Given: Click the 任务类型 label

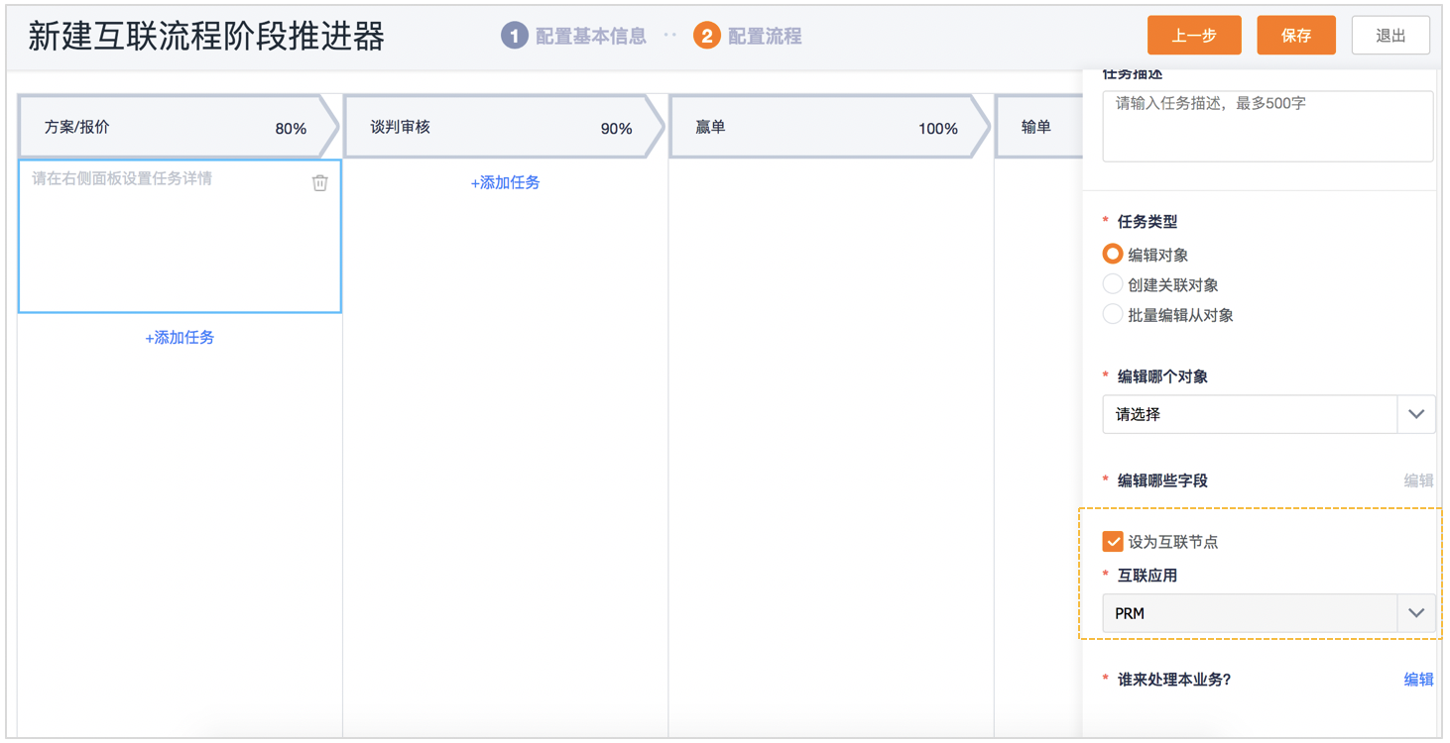Looking at the screenshot, I should (x=1148, y=222).
